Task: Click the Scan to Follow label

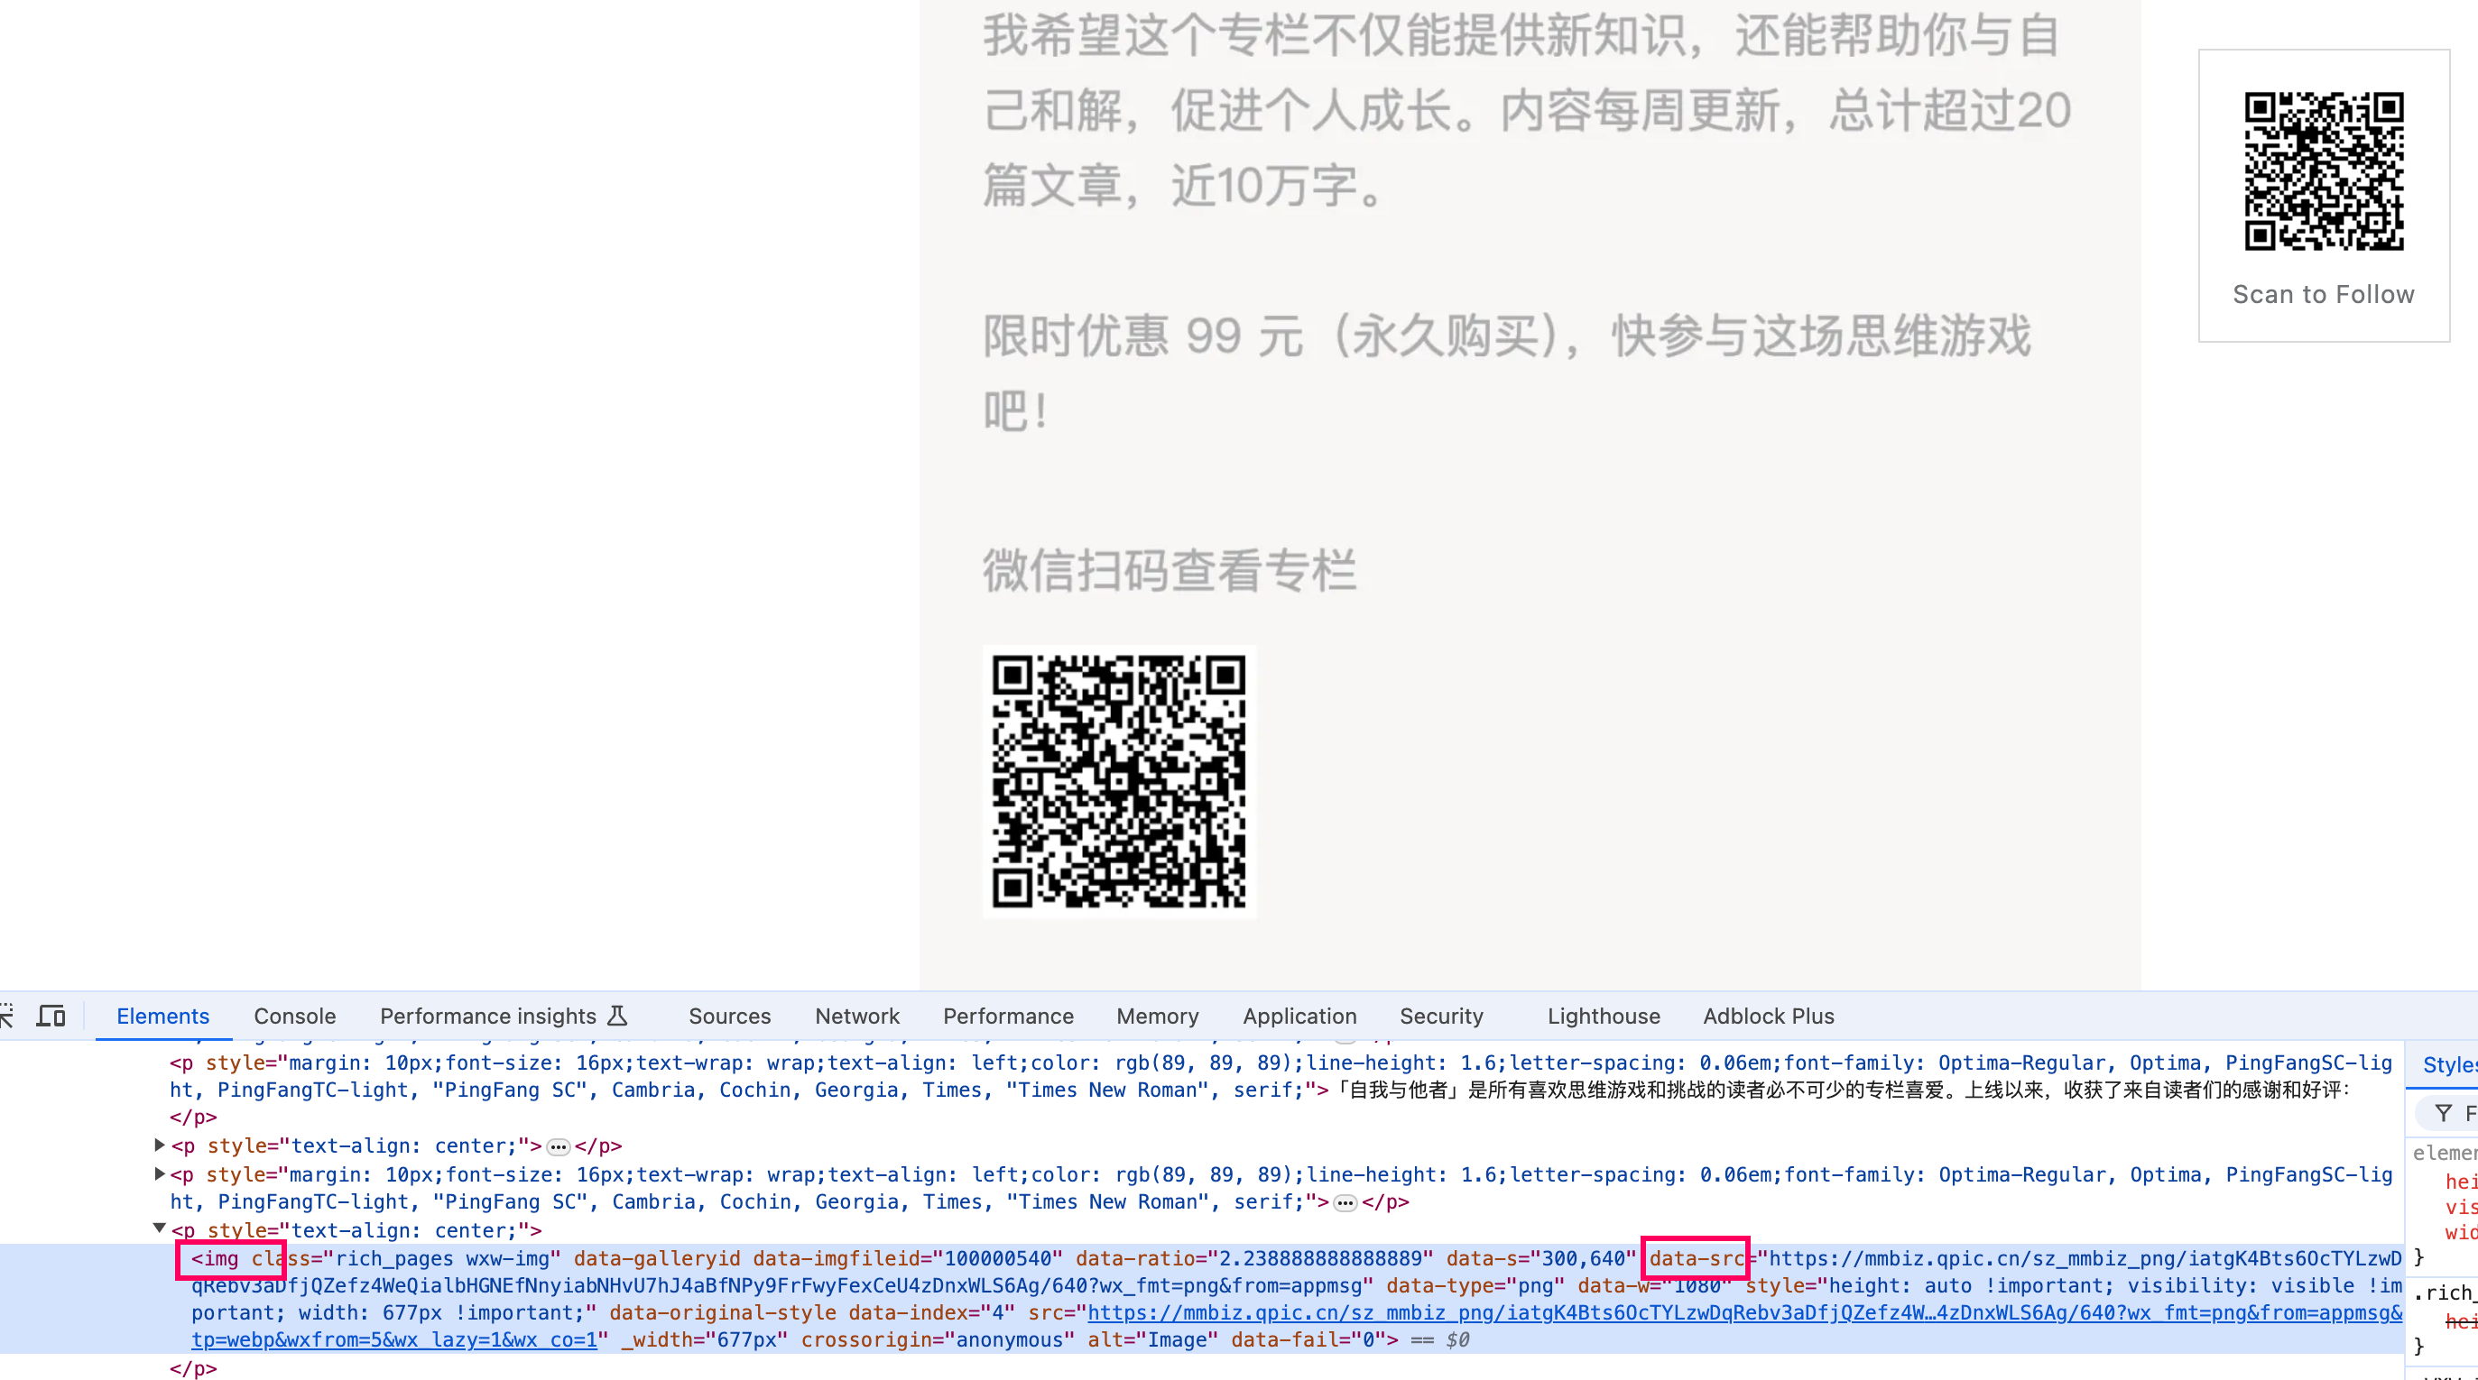Action: coord(2323,294)
